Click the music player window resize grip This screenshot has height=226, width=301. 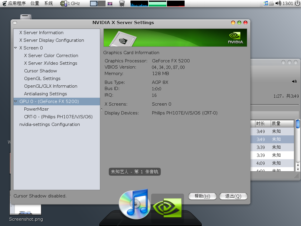[297, 176]
